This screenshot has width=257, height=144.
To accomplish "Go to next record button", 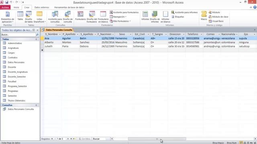I will click(68, 139).
